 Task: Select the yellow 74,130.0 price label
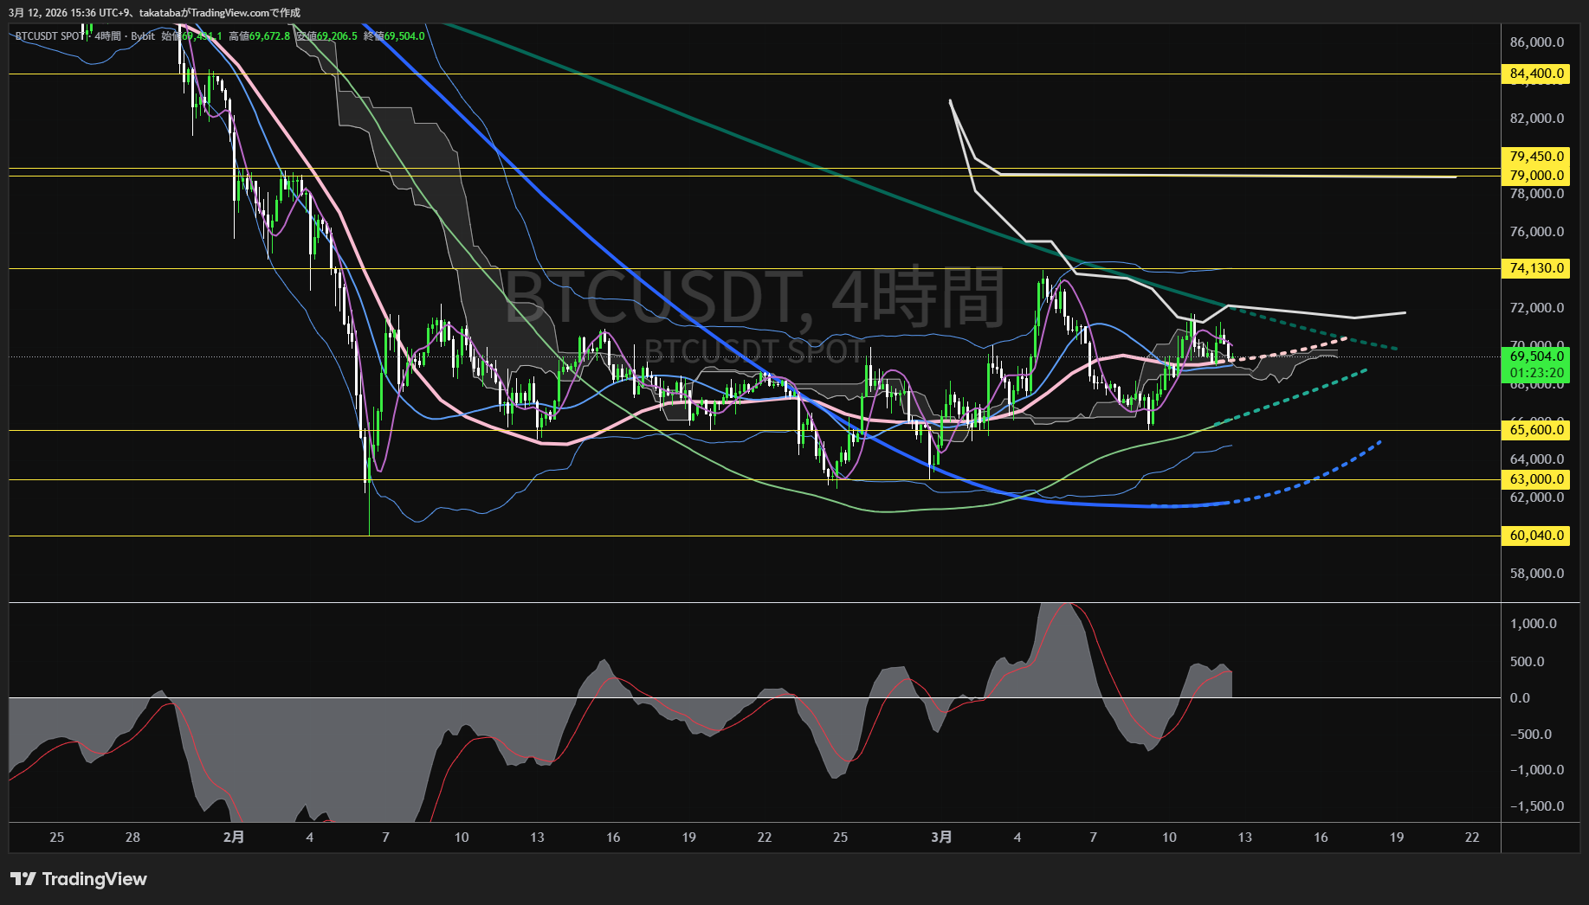click(1536, 268)
